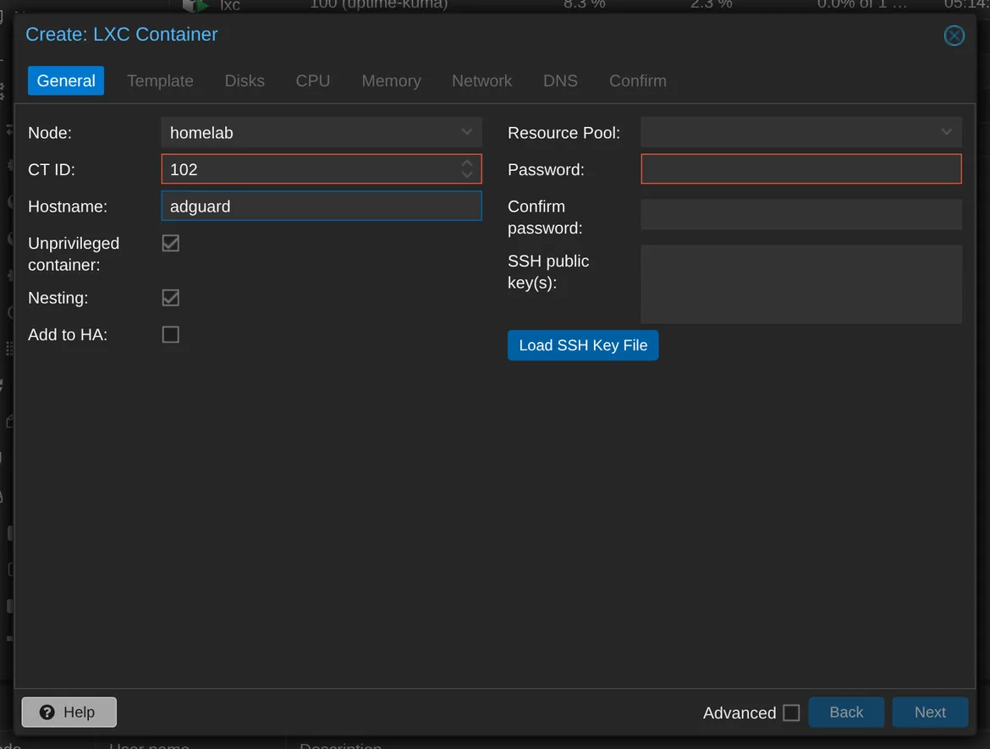This screenshot has width=990, height=749.
Task: Expand the Node dropdown showing homelab
Action: [x=466, y=132]
